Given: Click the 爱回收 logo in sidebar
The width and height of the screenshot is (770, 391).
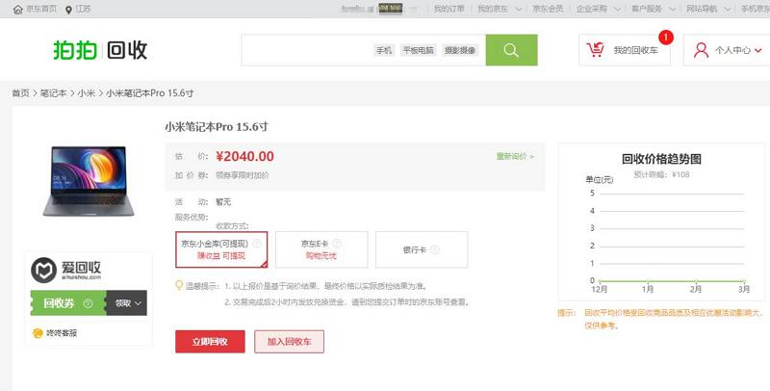Looking at the screenshot, I should [65, 270].
